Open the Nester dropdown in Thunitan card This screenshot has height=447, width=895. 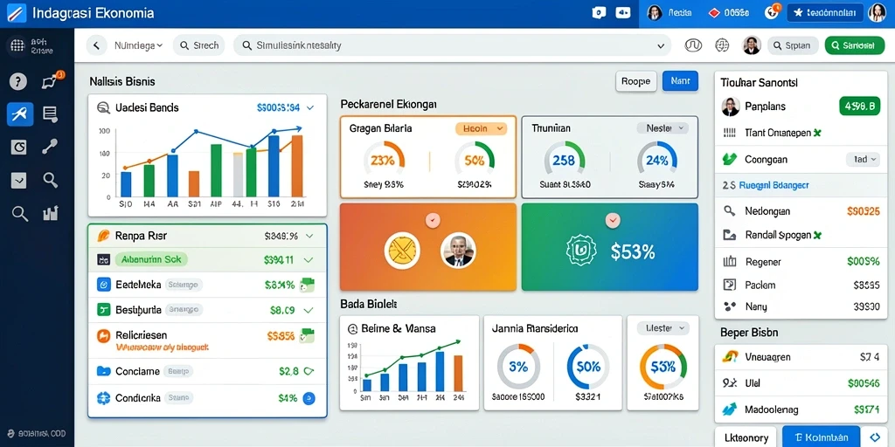[663, 129]
